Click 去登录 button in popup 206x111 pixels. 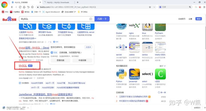[88, 47]
